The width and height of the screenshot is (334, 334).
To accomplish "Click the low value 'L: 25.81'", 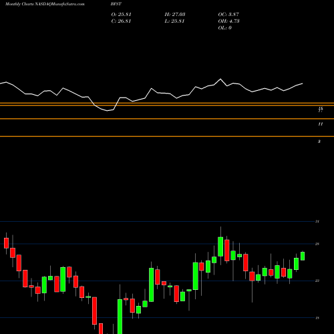I will click(x=174, y=21).
